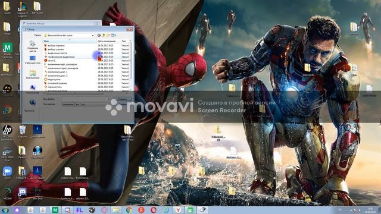381x214 pixels.
Task: Select the 'основной режим' cursor file
Action: (55, 83)
